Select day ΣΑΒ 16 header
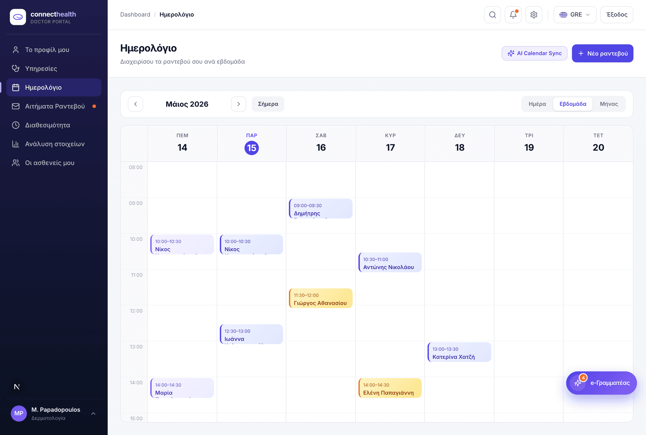Image resolution: width=646 pixels, height=435 pixels. point(321,144)
